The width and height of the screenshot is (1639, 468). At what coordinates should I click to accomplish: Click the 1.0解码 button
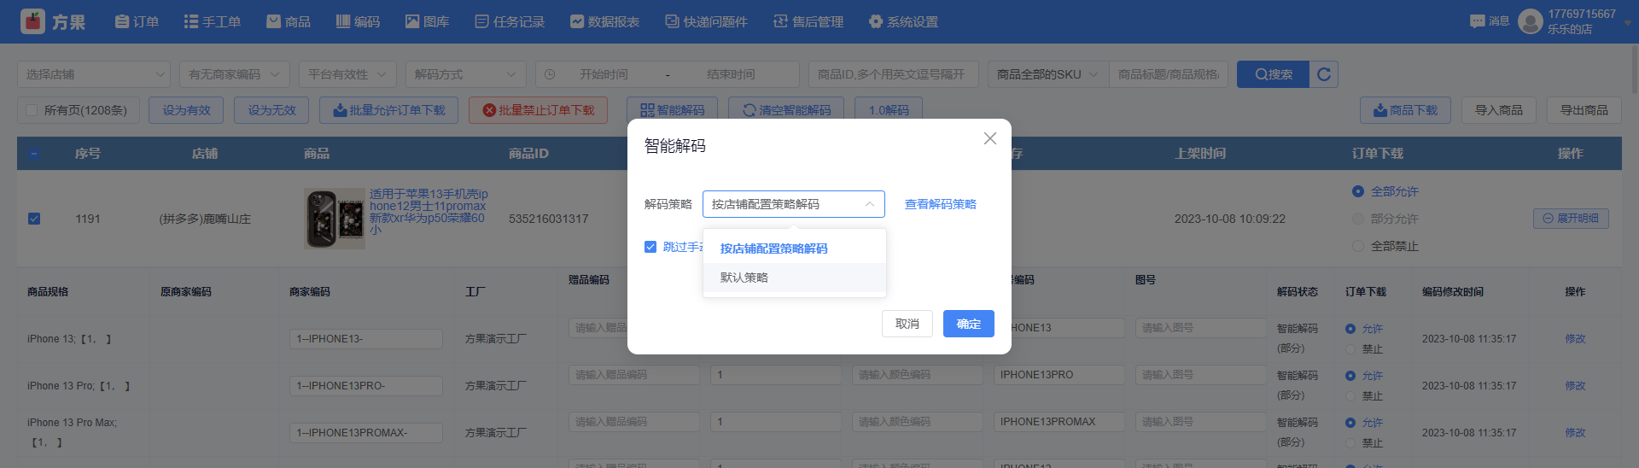pyautogui.click(x=889, y=110)
